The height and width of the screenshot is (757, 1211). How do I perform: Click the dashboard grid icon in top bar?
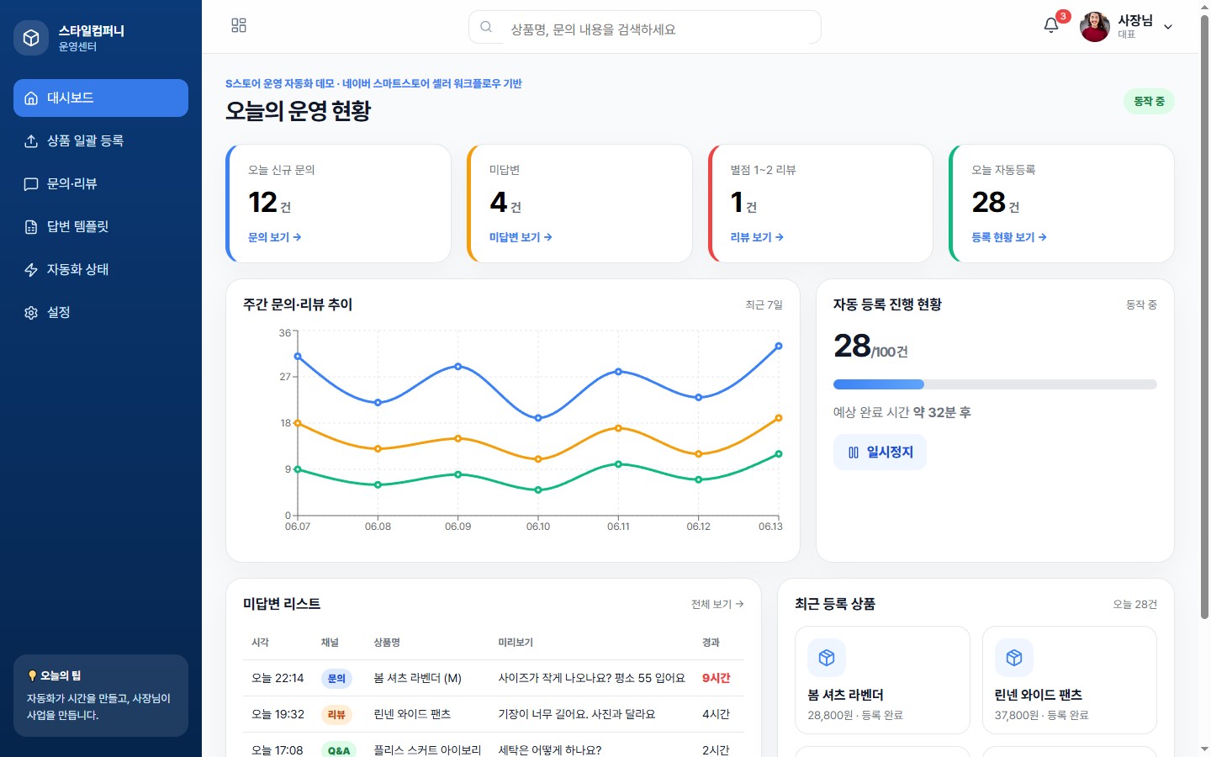coord(239,25)
